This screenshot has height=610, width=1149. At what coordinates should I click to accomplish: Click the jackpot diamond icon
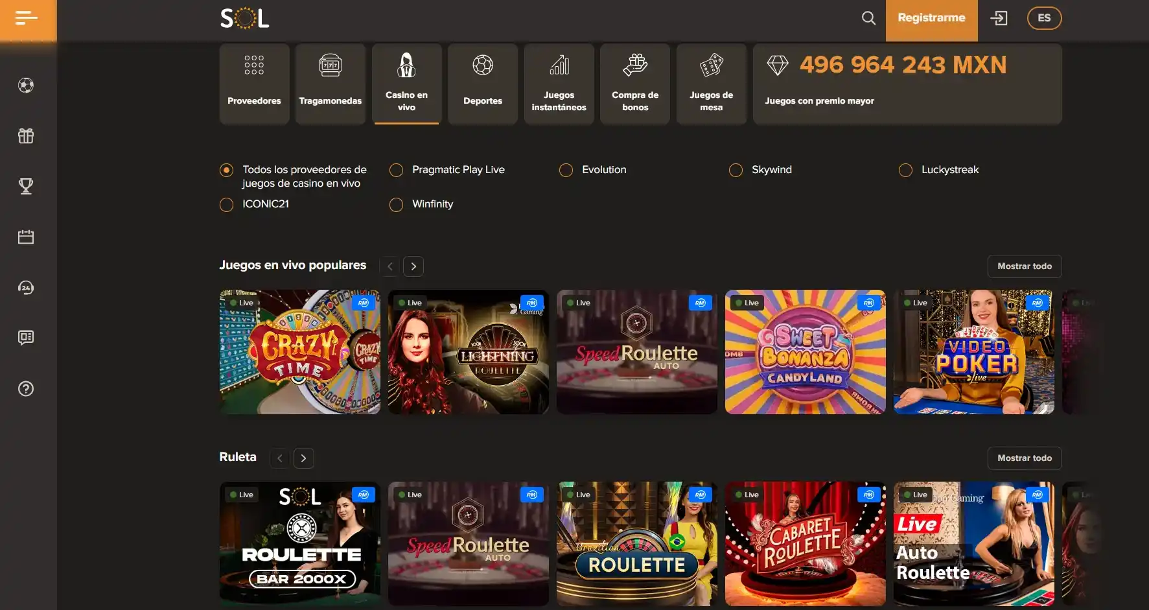click(x=777, y=65)
